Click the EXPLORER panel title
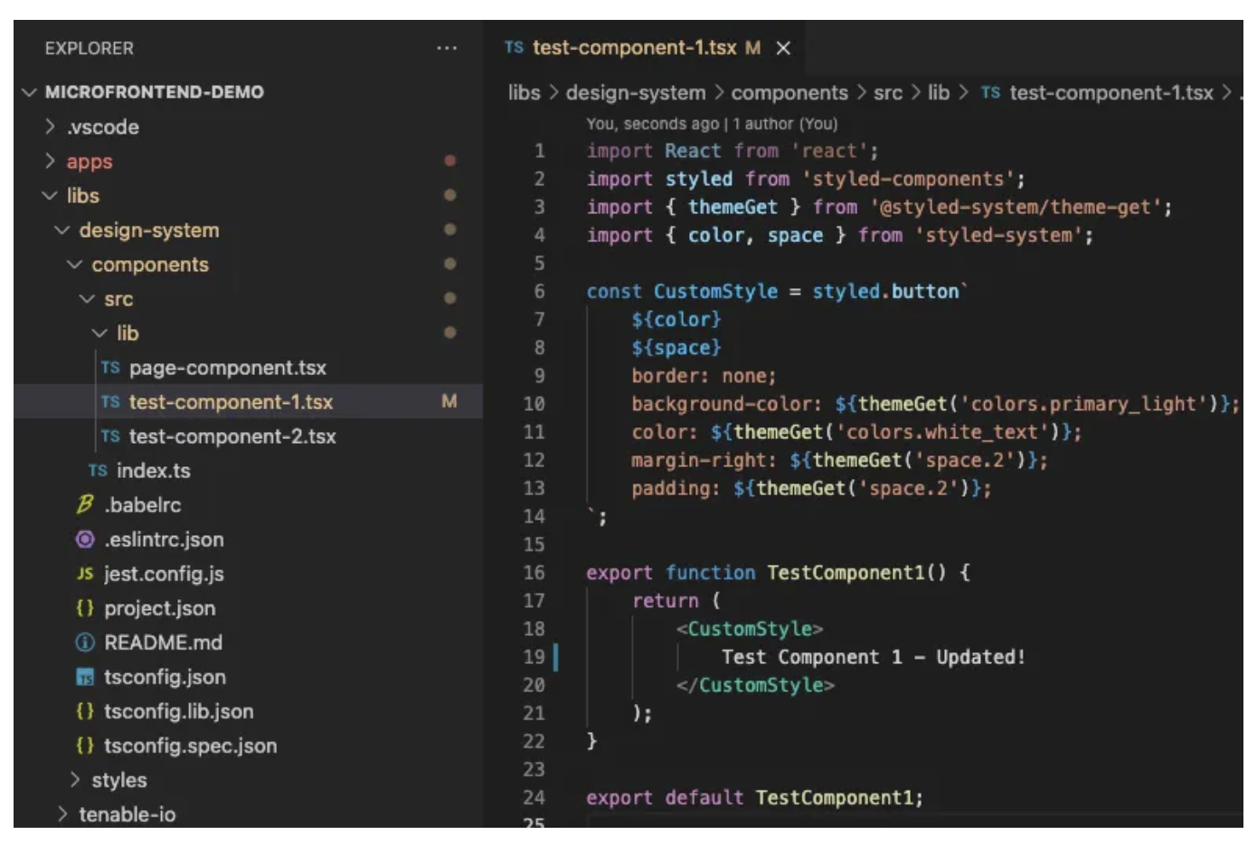This screenshot has height=844, width=1257. pos(90,48)
